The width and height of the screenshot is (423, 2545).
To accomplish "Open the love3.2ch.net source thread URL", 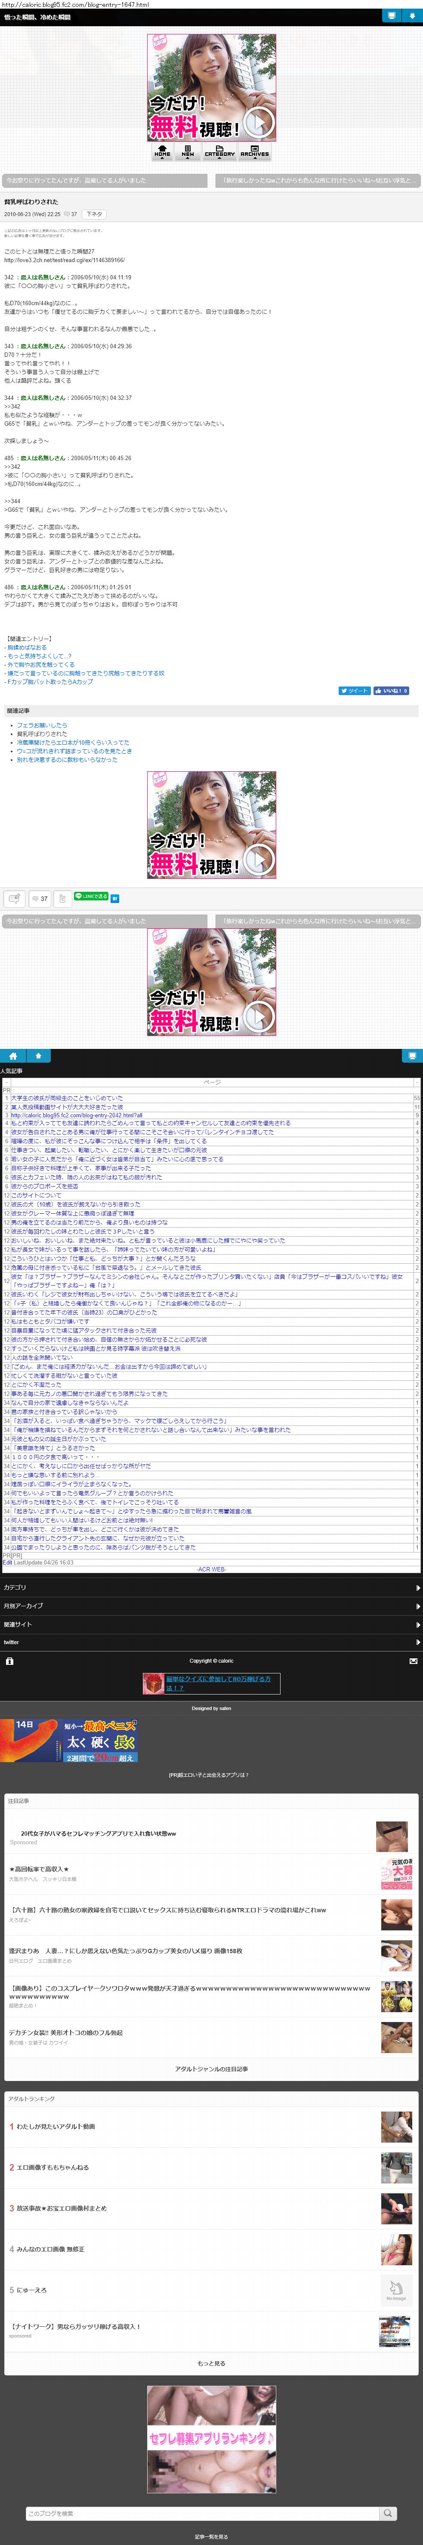I will (64, 260).
